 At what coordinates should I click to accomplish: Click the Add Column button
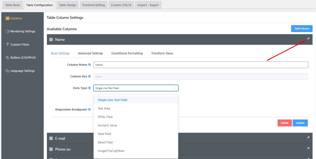302,29
